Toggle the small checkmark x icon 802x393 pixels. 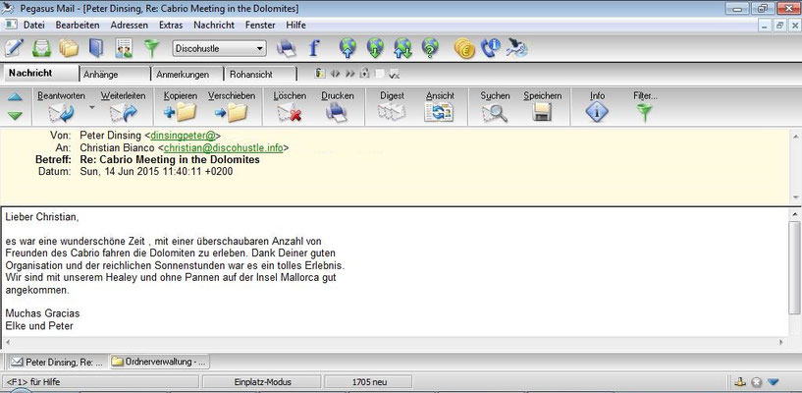[x=394, y=75]
